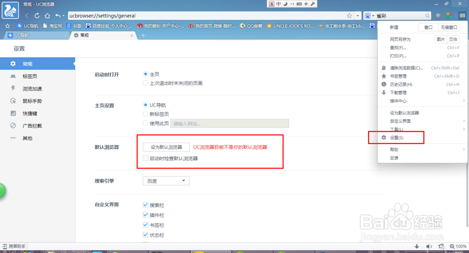
Task: Enable 启动时检查默认浏览器 checkbox
Action: [x=145, y=158]
